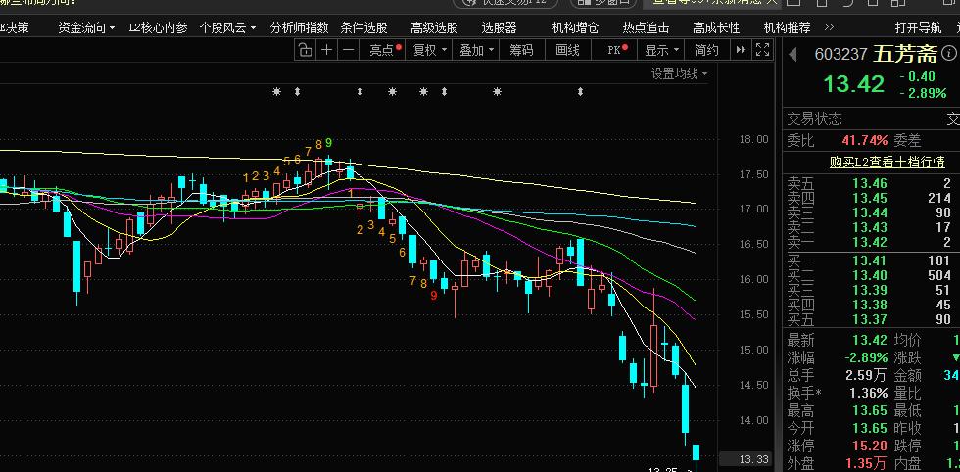Click the 打开导航 button
960x472 pixels.
pyautogui.click(x=919, y=27)
